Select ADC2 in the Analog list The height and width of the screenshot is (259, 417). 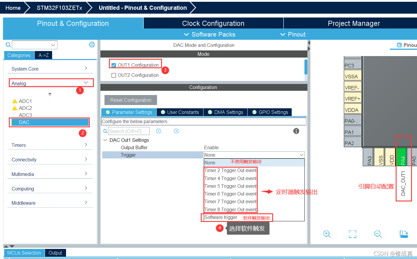(25, 108)
